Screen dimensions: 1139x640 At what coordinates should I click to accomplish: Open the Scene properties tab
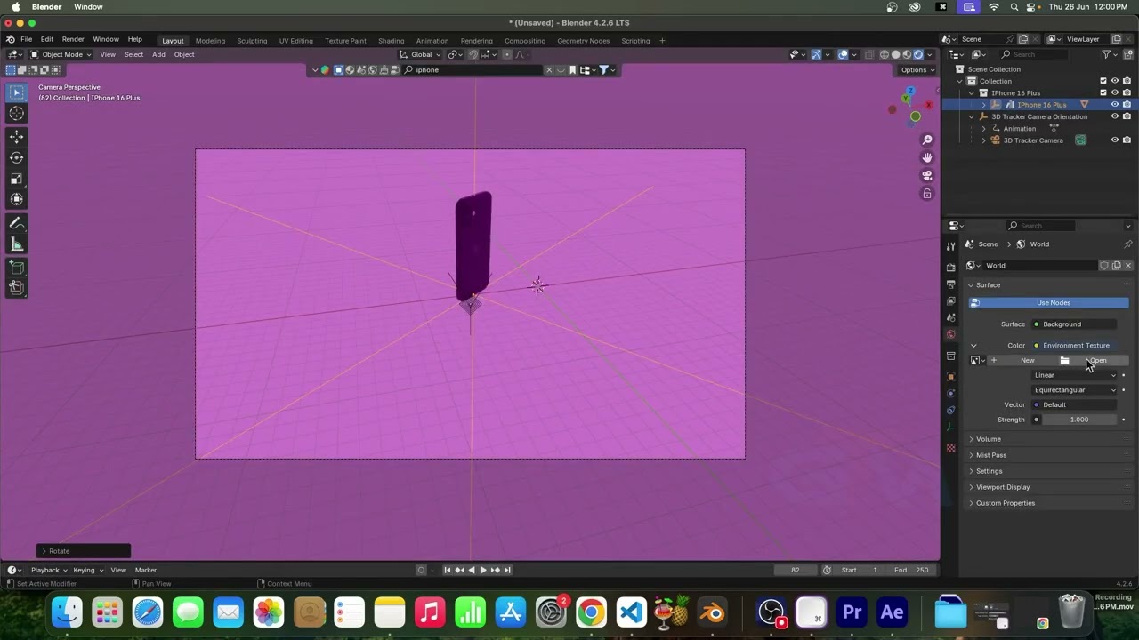(950, 318)
